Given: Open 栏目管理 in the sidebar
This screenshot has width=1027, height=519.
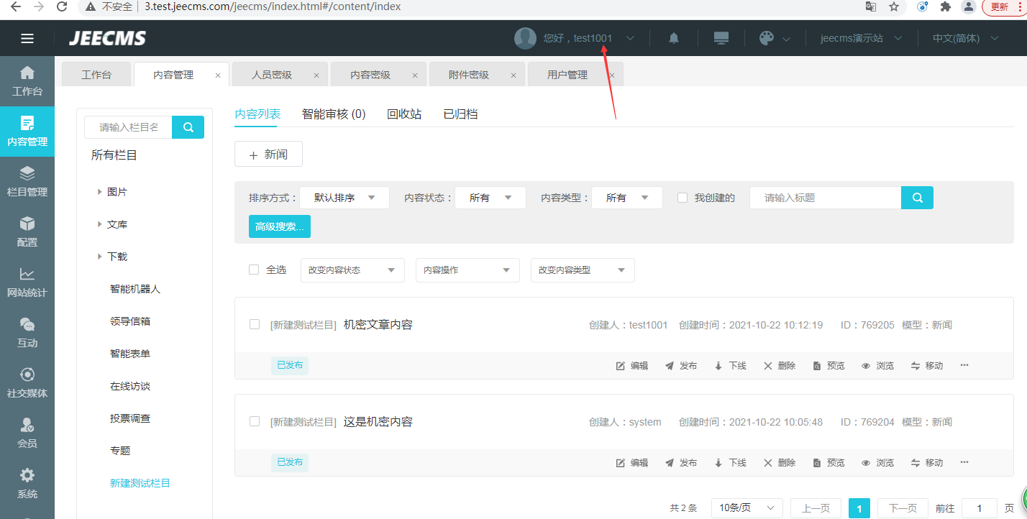Looking at the screenshot, I should 27,182.
